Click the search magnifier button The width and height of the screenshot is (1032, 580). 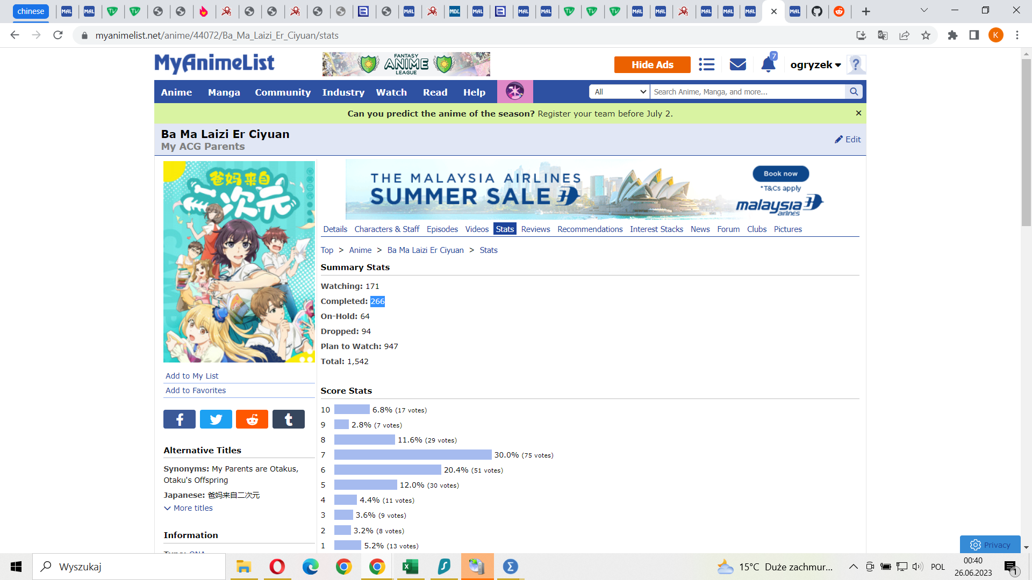click(854, 92)
